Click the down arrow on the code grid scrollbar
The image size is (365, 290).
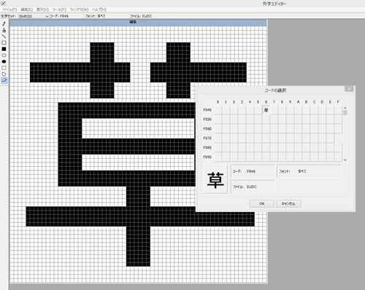pos(345,160)
